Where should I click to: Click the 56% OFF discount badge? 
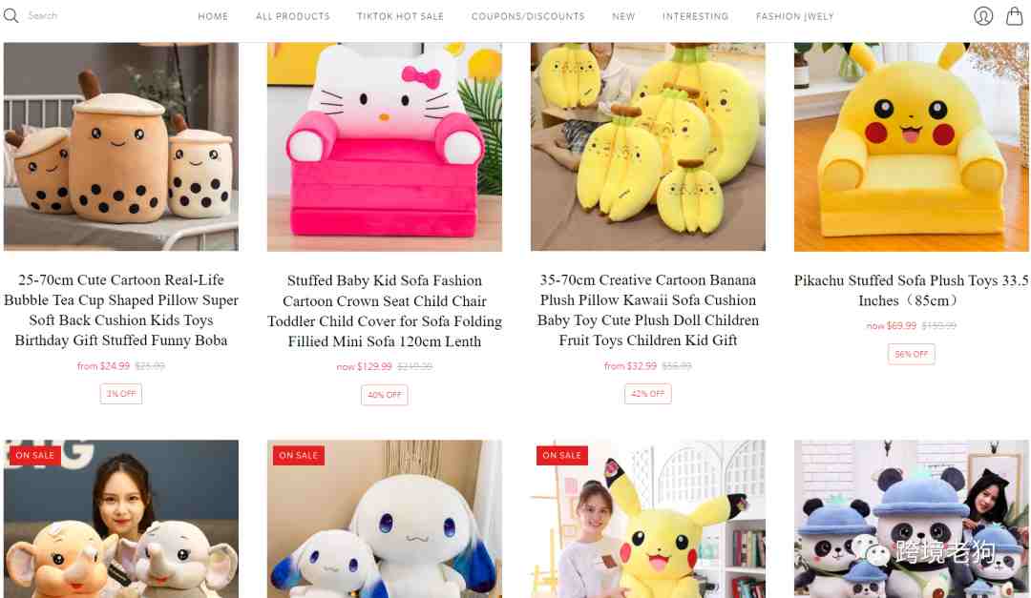click(912, 354)
